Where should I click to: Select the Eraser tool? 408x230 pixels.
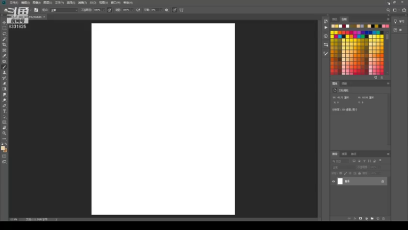pos(4,83)
